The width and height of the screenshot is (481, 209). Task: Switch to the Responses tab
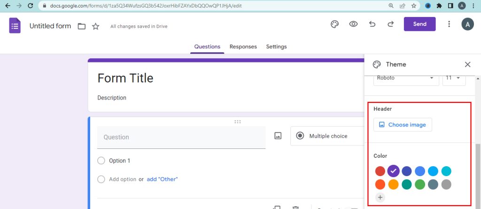point(243,46)
